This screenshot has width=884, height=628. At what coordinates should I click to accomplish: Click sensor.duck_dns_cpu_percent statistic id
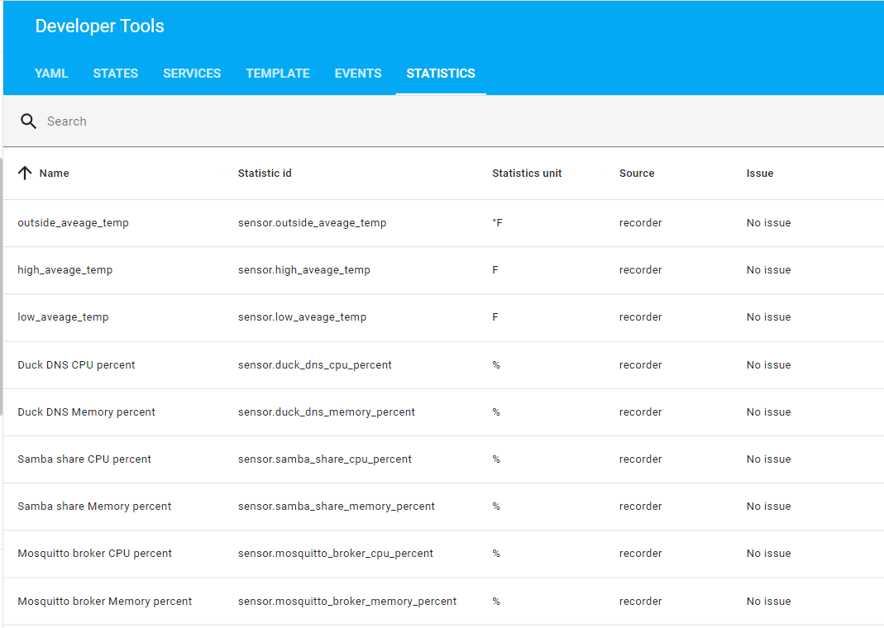[x=314, y=365]
